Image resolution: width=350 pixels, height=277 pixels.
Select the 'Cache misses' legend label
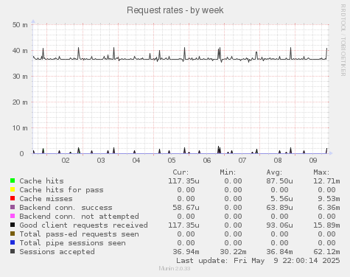46,199
